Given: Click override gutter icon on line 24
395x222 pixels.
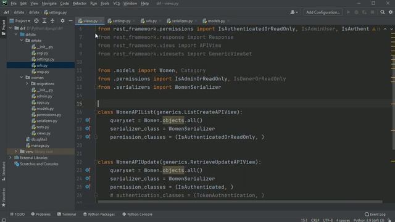Looking at the screenshot, I should click(x=88, y=178).
